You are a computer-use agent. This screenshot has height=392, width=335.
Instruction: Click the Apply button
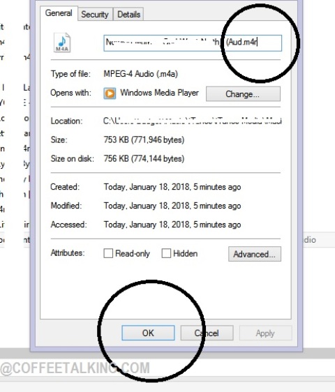[x=265, y=333]
